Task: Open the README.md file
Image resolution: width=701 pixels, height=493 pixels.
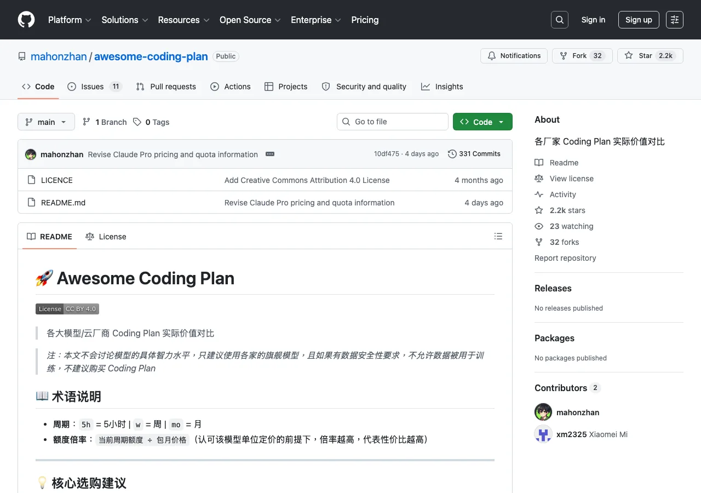Action: click(x=64, y=203)
